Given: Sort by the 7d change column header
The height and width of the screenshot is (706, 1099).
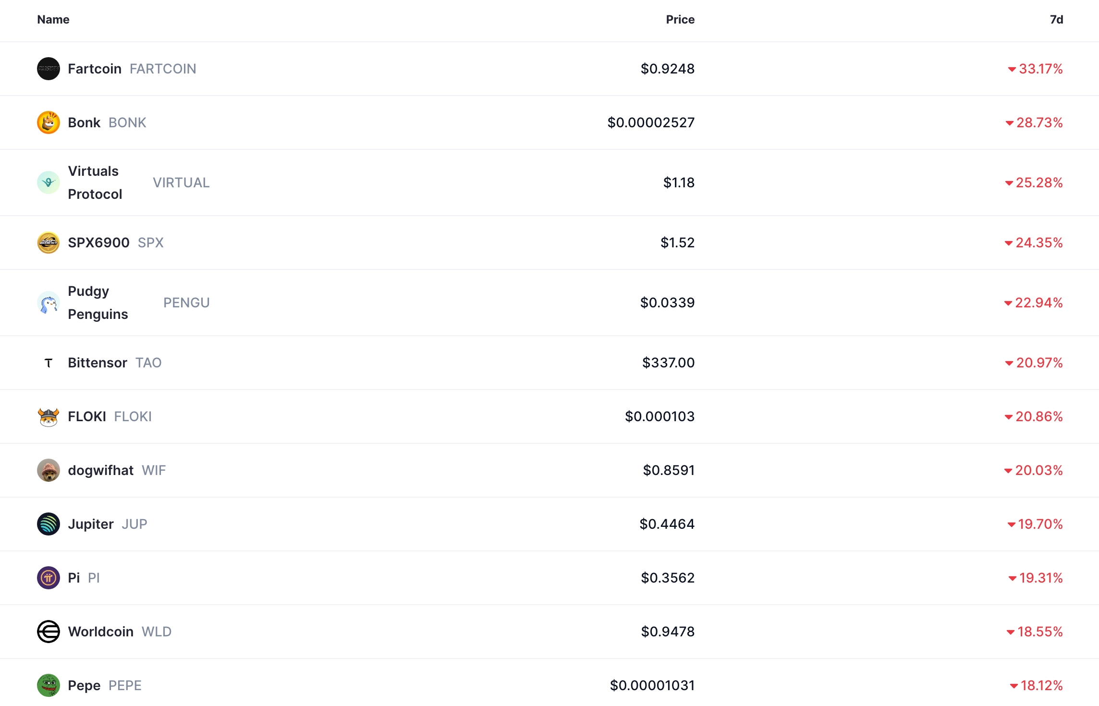Looking at the screenshot, I should tap(1056, 20).
